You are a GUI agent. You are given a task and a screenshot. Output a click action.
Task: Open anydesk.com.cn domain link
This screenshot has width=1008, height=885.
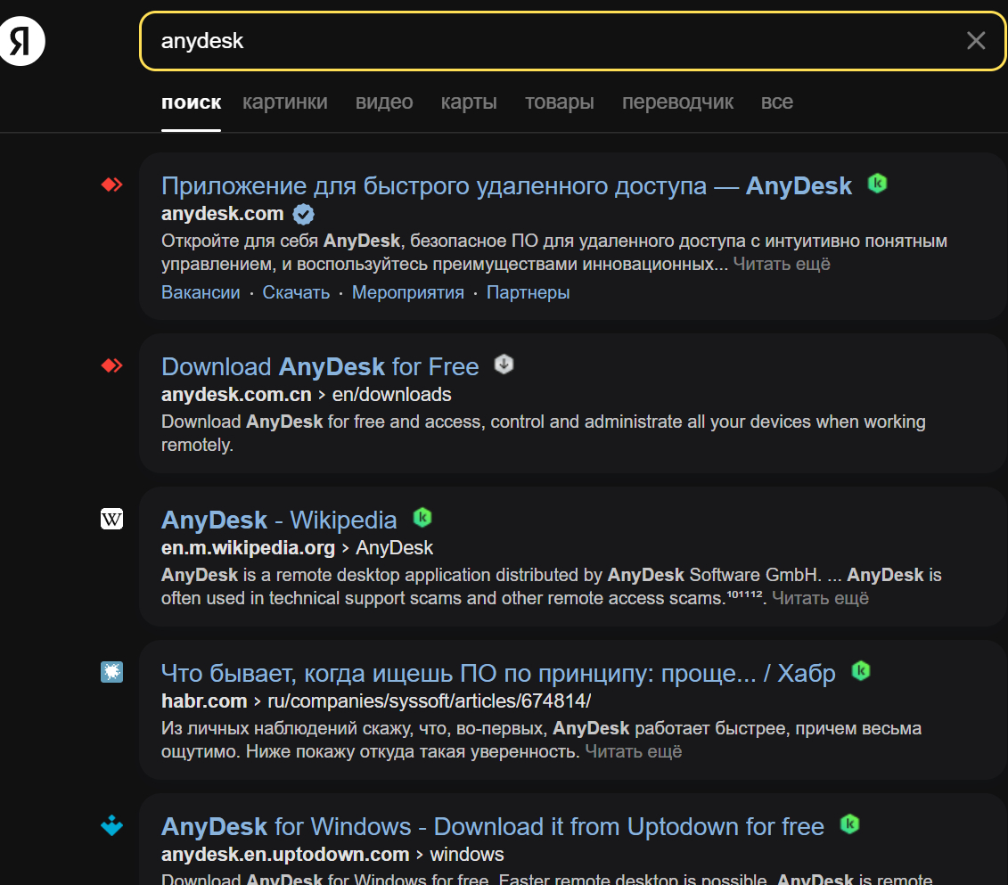coord(236,394)
